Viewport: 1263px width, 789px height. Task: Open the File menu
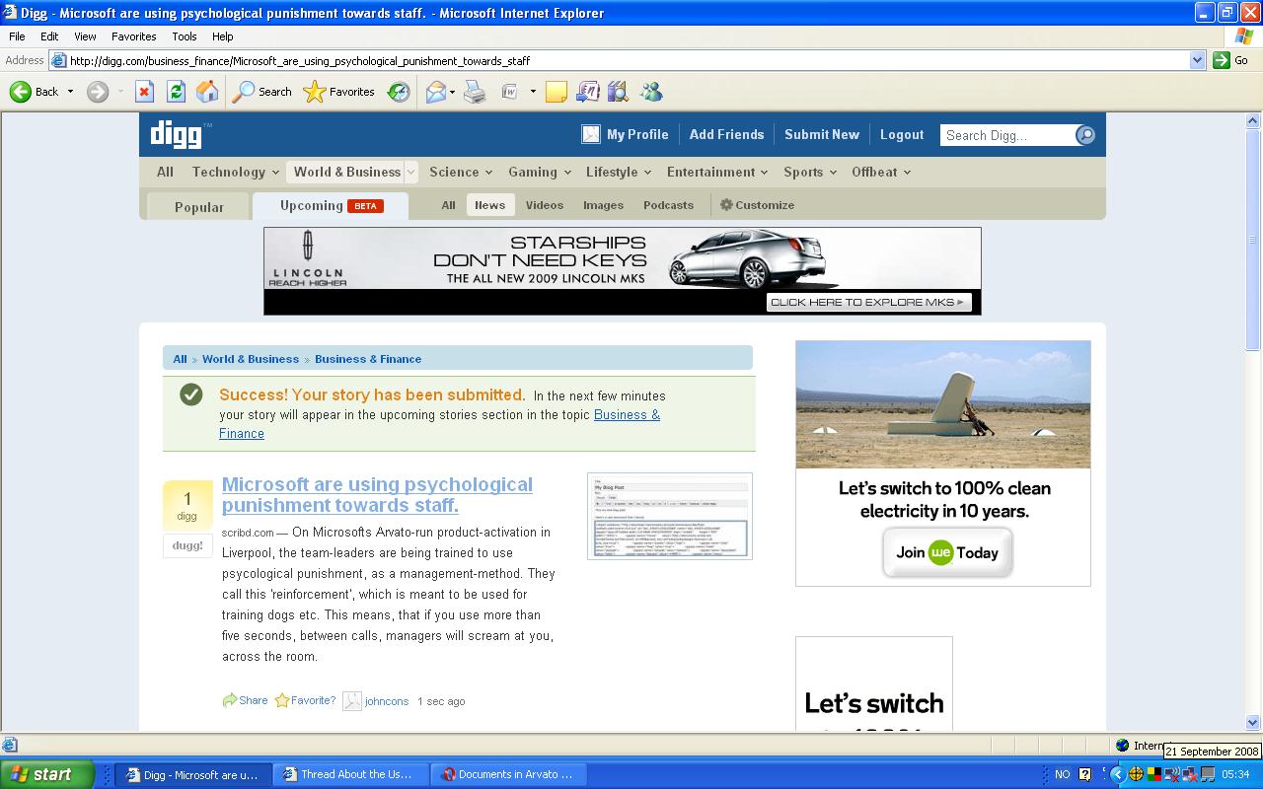click(17, 36)
